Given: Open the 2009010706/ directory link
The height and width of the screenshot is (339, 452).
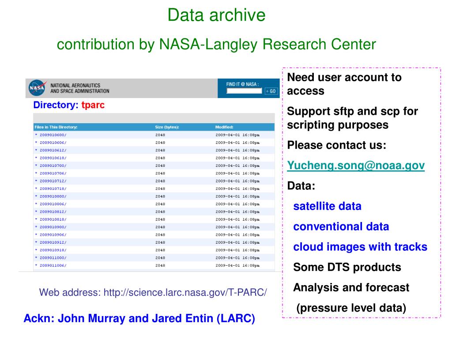Looking at the screenshot, I should [x=53, y=173].
